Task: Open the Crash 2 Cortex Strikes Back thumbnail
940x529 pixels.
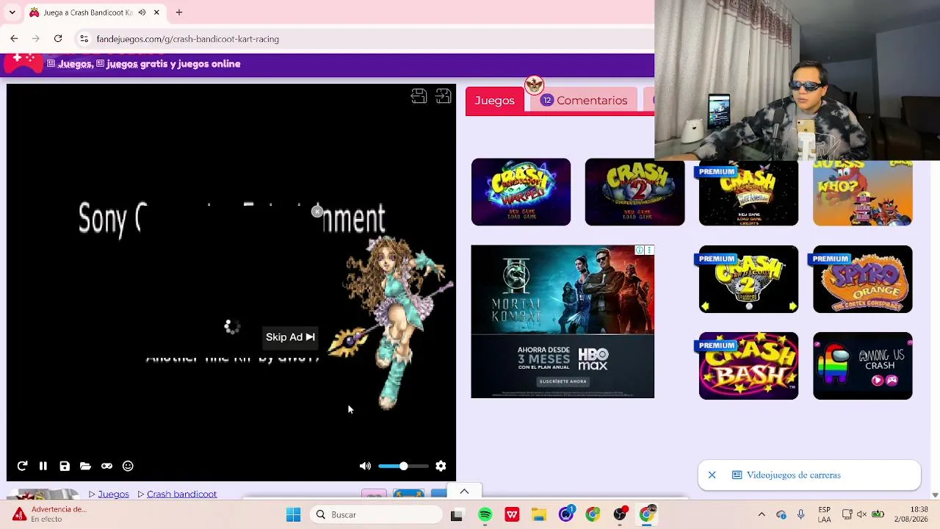Action: pos(634,192)
